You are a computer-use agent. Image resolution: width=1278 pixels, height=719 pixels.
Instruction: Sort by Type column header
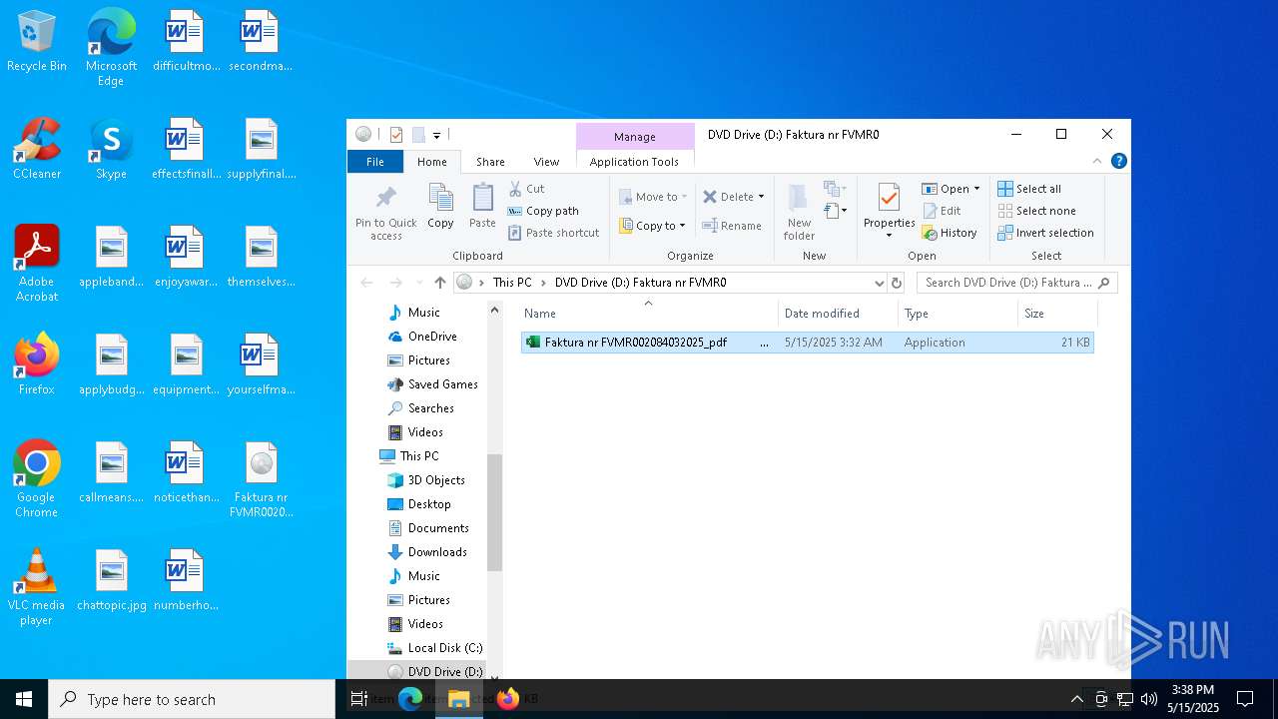[958, 314]
